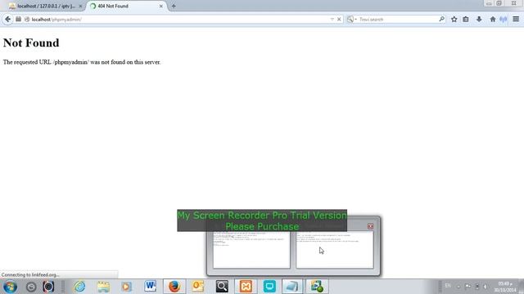Open the downloads arrow icon
Image resolution: width=524 pixels, height=294 pixels.
479,20
